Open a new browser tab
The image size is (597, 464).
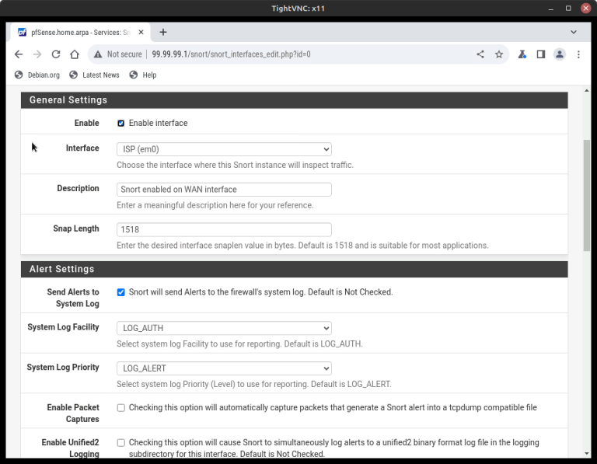(163, 33)
